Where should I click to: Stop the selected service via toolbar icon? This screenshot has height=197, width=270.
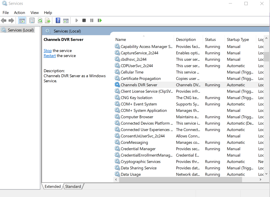pyautogui.click(x=84, y=20)
